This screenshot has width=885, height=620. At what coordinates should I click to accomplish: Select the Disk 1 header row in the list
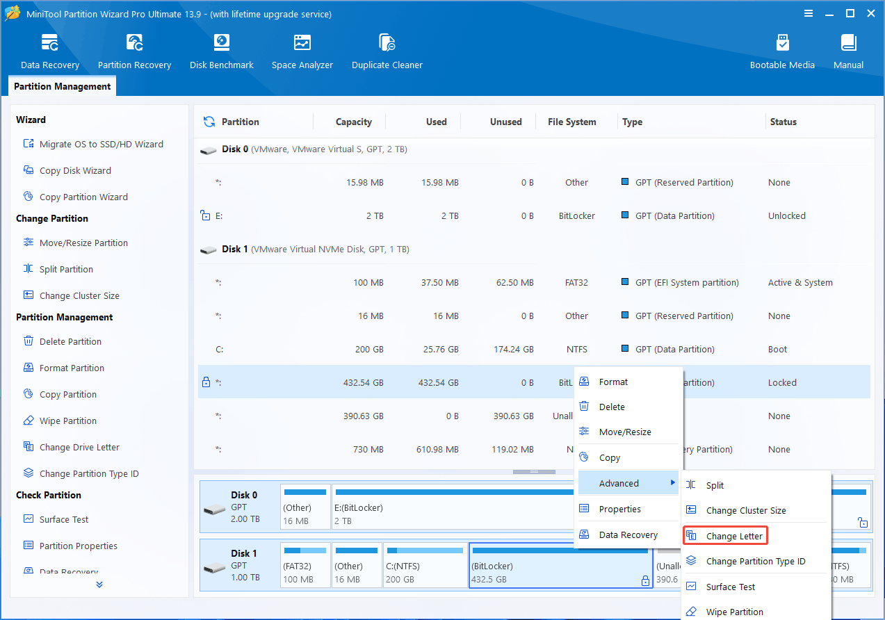(x=534, y=250)
